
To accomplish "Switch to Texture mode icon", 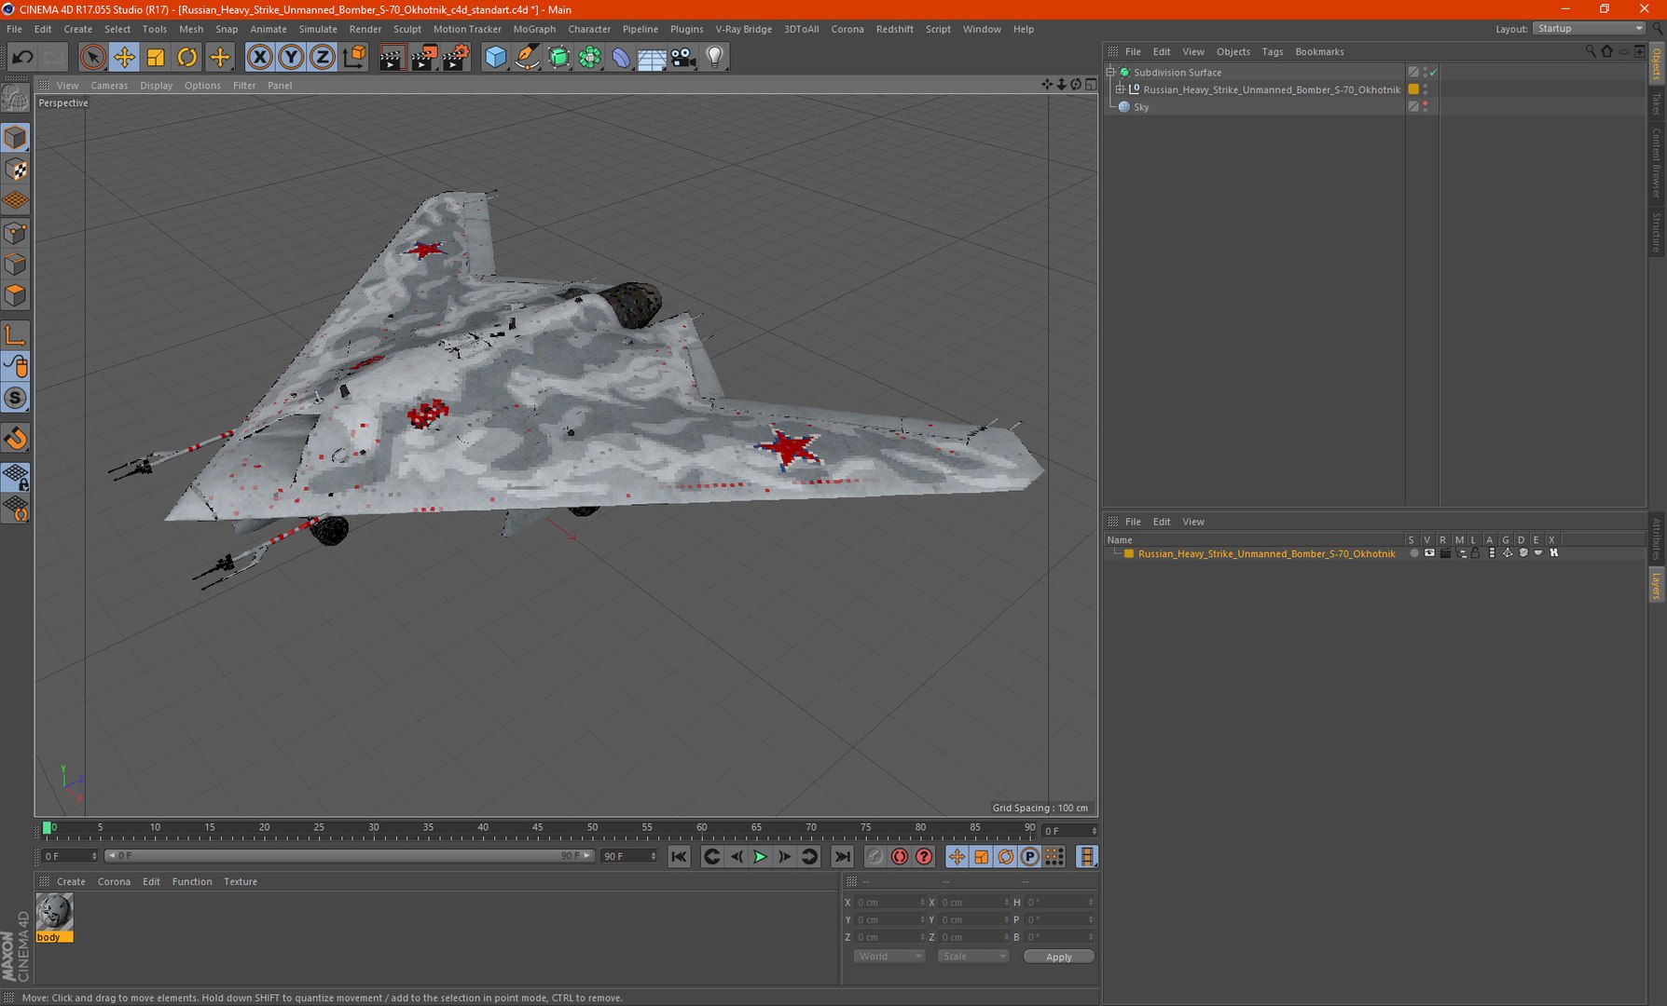I will [x=16, y=170].
